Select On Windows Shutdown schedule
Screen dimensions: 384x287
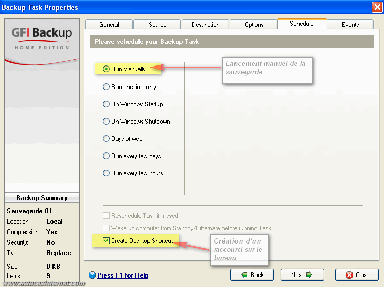coord(106,122)
